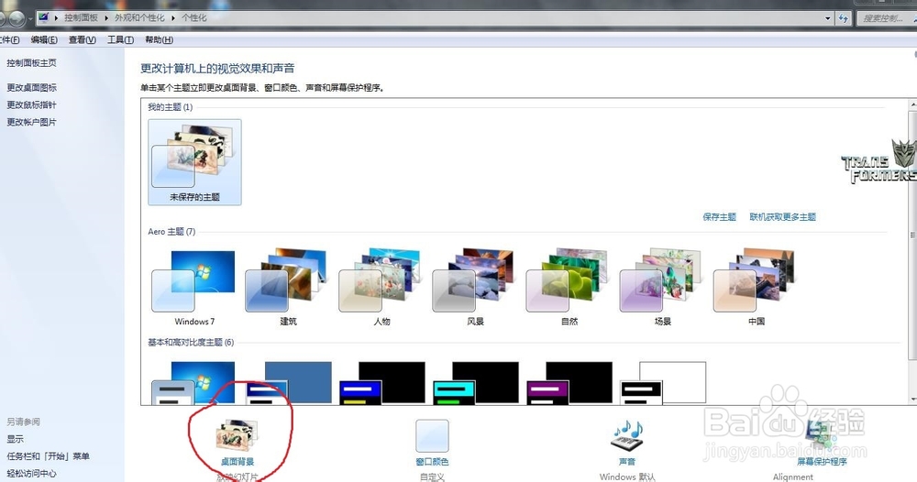Open the 编辑(E) menu
The image size is (917, 482).
tap(44, 39)
